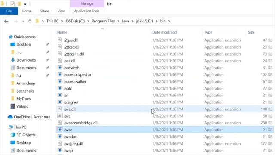This screenshot has width=275, height=155.
Task: Open 3D Objects under This PC
Action: [26, 135]
